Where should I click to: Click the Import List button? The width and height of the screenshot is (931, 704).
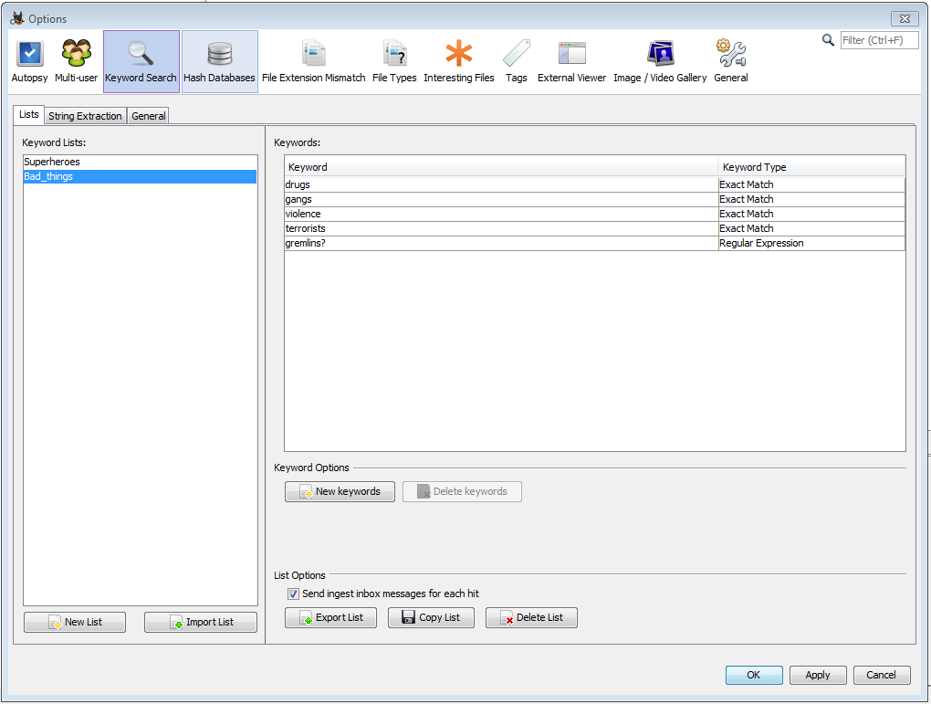tap(201, 622)
